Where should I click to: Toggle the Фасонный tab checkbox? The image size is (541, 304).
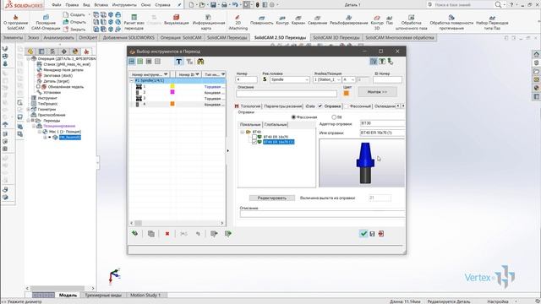tap(346, 106)
